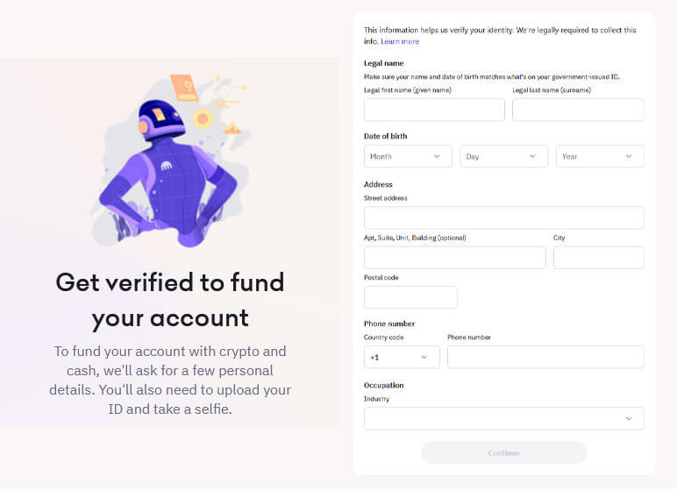The height and width of the screenshot is (491, 677).
Task: Focus the City text box
Action: [x=598, y=257]
